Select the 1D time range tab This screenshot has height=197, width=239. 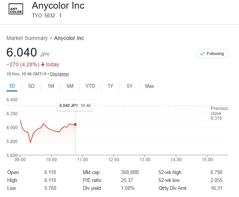pos(12,86)
